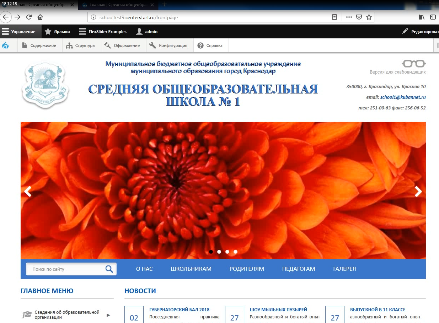Screen dimensions: 439x323
Task: Open the Ярлыки shortcuts menu
Action: click(x=57, y=32)
